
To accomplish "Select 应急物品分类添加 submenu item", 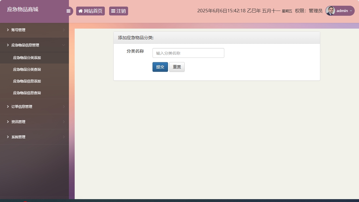I will (x=34, y=58).
